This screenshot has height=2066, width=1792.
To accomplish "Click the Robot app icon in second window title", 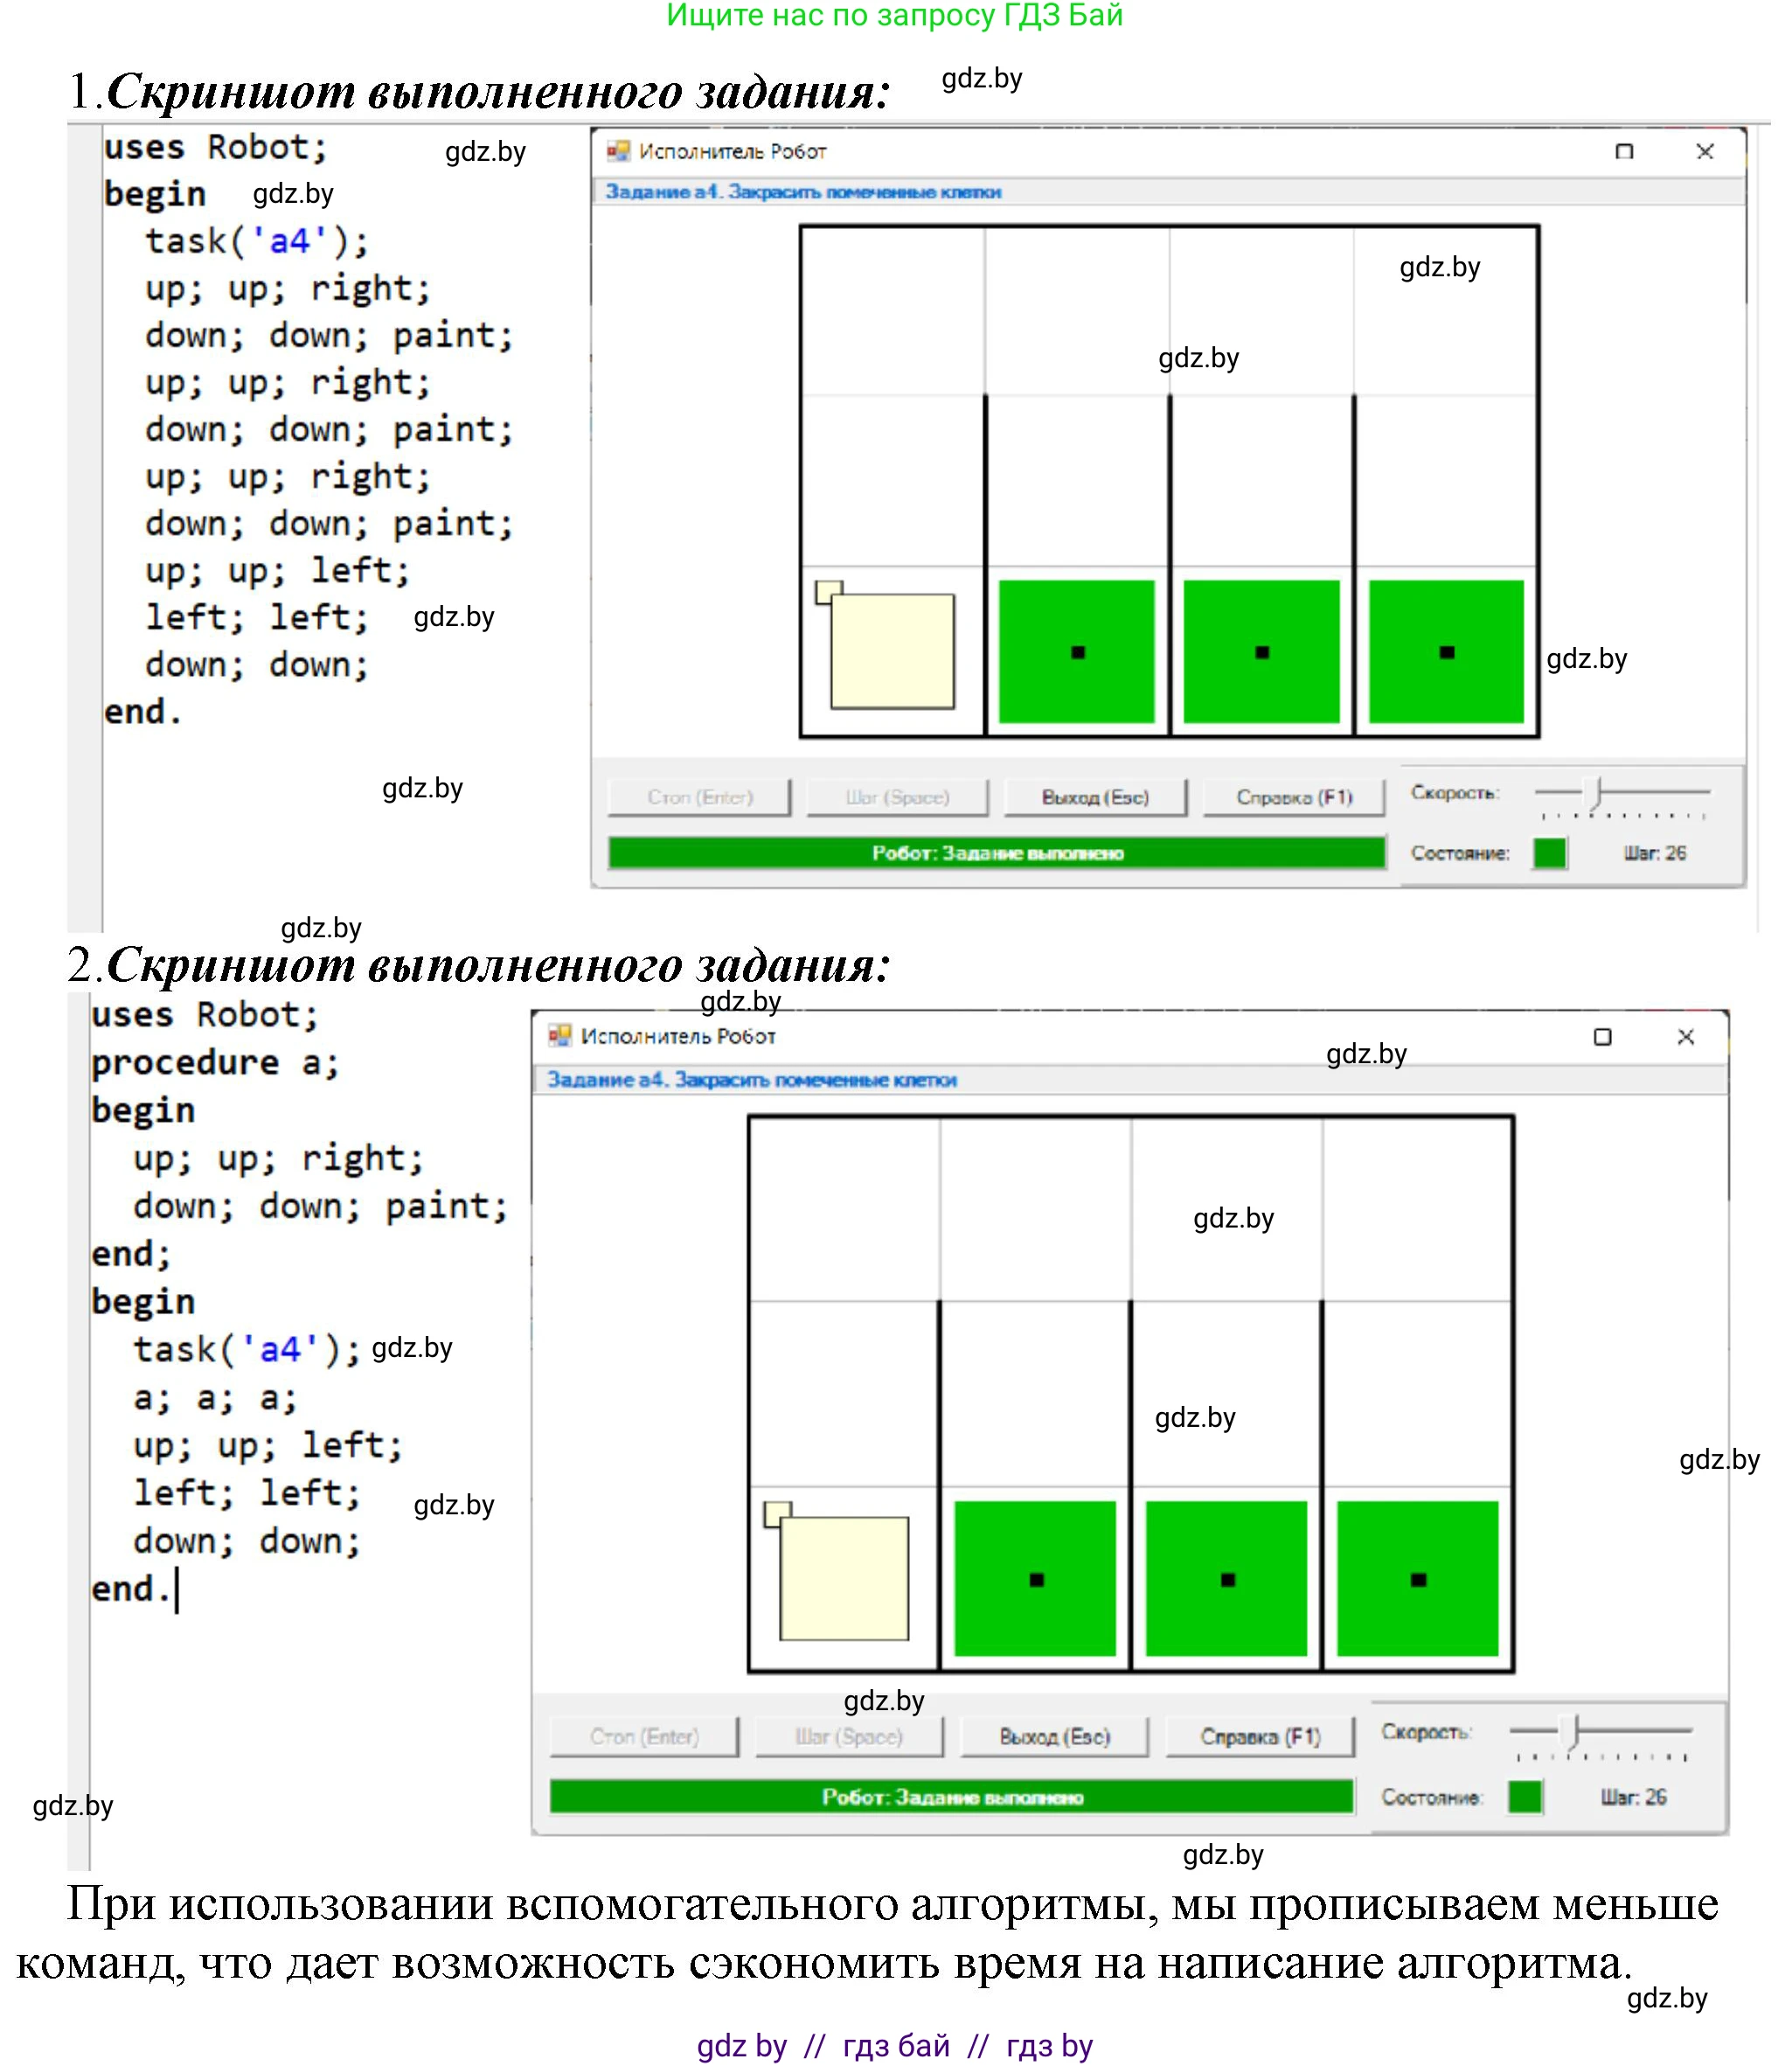I will (x=560, y=1036).
